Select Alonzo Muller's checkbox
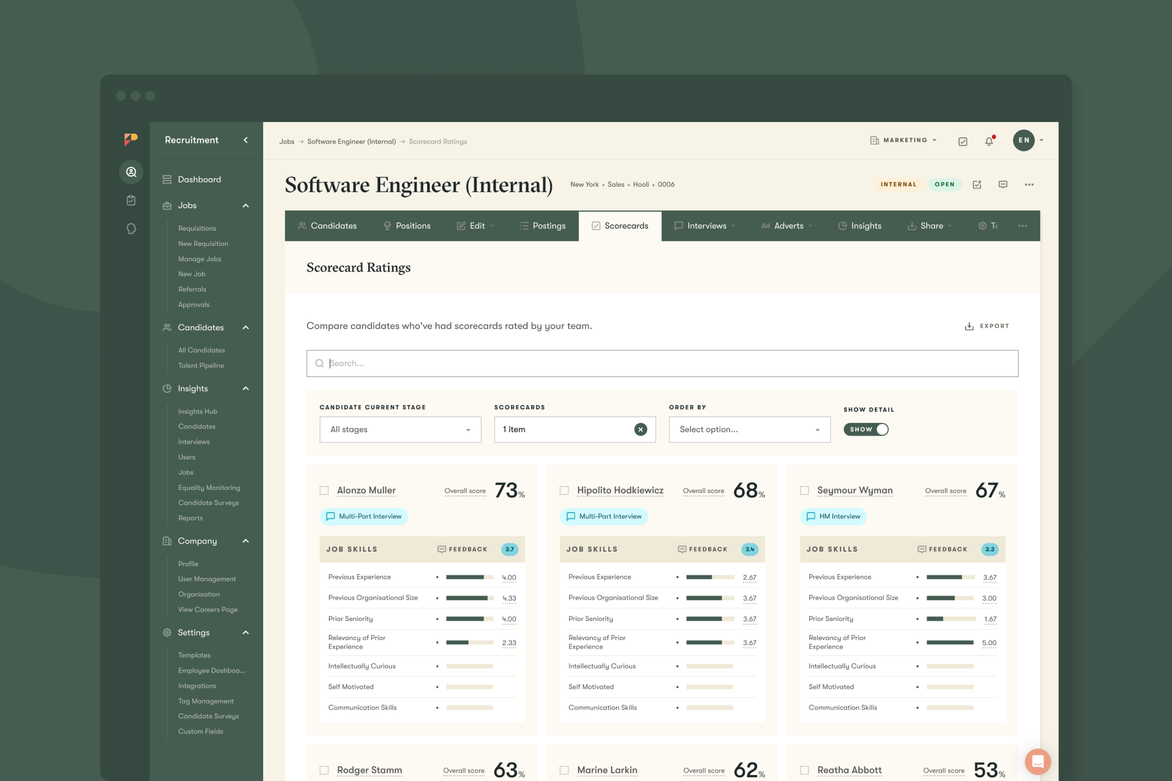Viewport: 1172px width, 781px height. point(324,491)
